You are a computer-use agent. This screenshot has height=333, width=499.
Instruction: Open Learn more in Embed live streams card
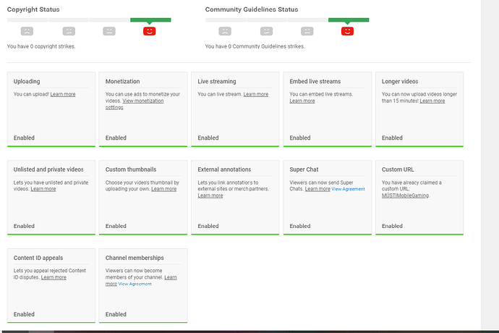(302, 101)
